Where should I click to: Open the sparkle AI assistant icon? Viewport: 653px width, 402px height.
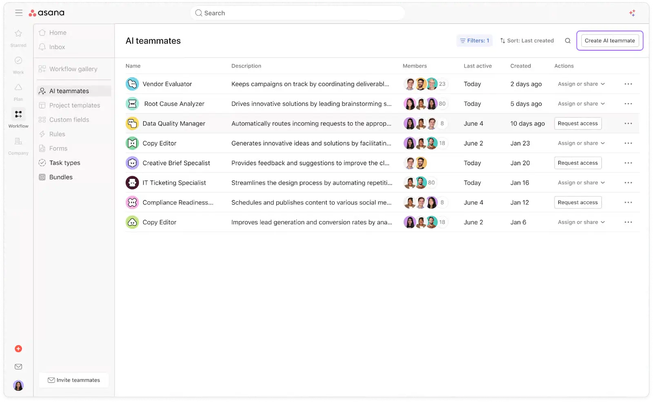pos(632,13)
